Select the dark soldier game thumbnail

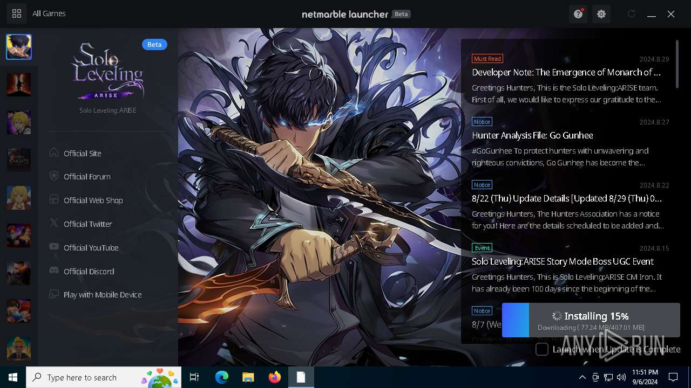pos(19,273)
